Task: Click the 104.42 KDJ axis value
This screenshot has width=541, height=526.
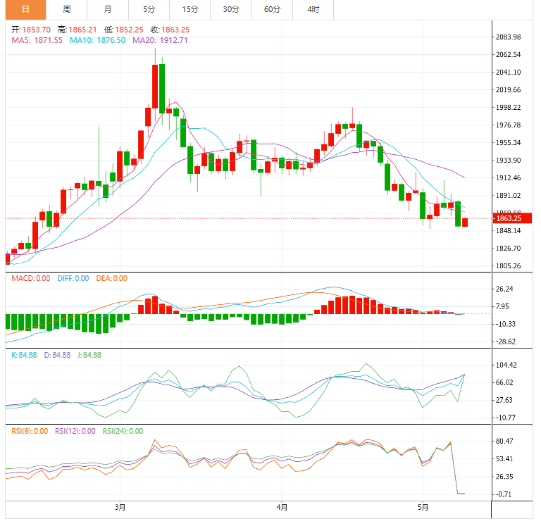Action: click(506, 365)
